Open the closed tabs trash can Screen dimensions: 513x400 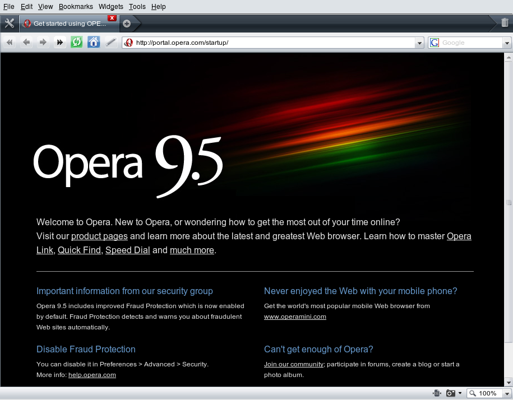click(505, 22)
